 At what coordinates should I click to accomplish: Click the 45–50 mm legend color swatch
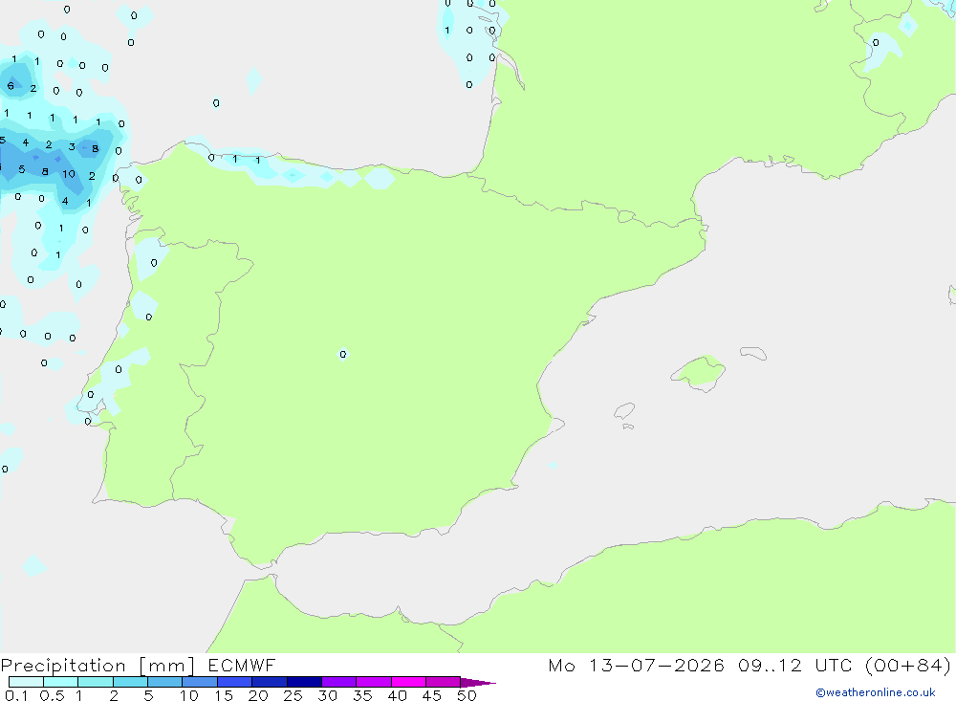pyautogui.click(x=444, y=682)
